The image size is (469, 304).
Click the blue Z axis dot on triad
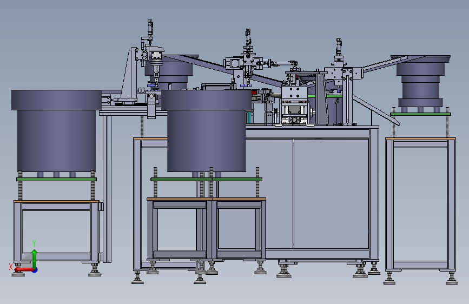[35, 270]
